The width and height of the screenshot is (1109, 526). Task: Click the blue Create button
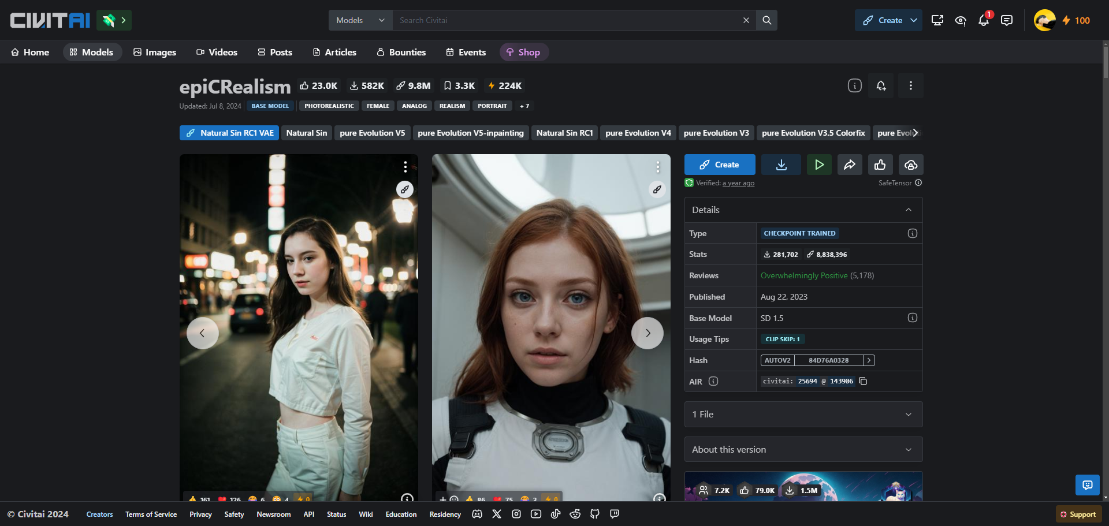pyautogui.click(x=720, y=165)
